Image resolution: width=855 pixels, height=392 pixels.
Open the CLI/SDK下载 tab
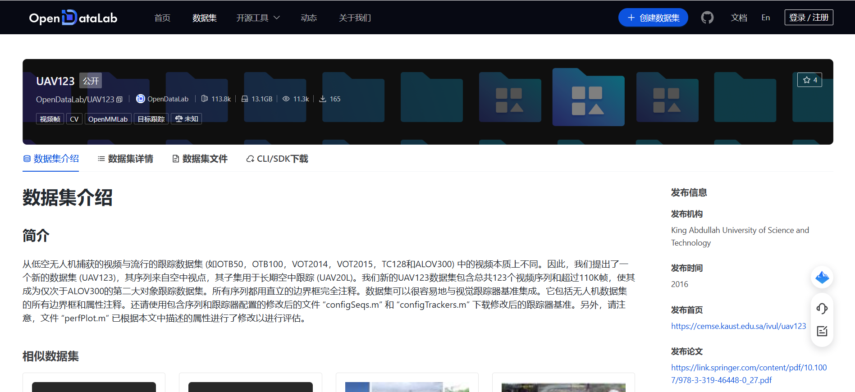click(277, 159)
